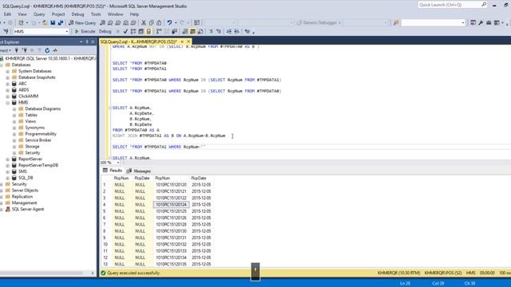Select the Programmability folder in tree

tap(41, 134)
